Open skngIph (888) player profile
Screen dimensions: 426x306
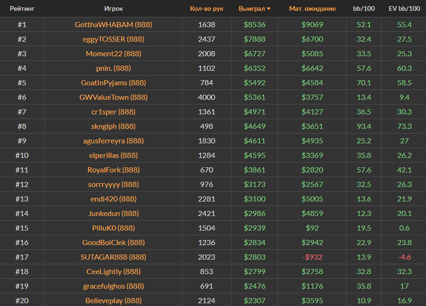[113, 126]
